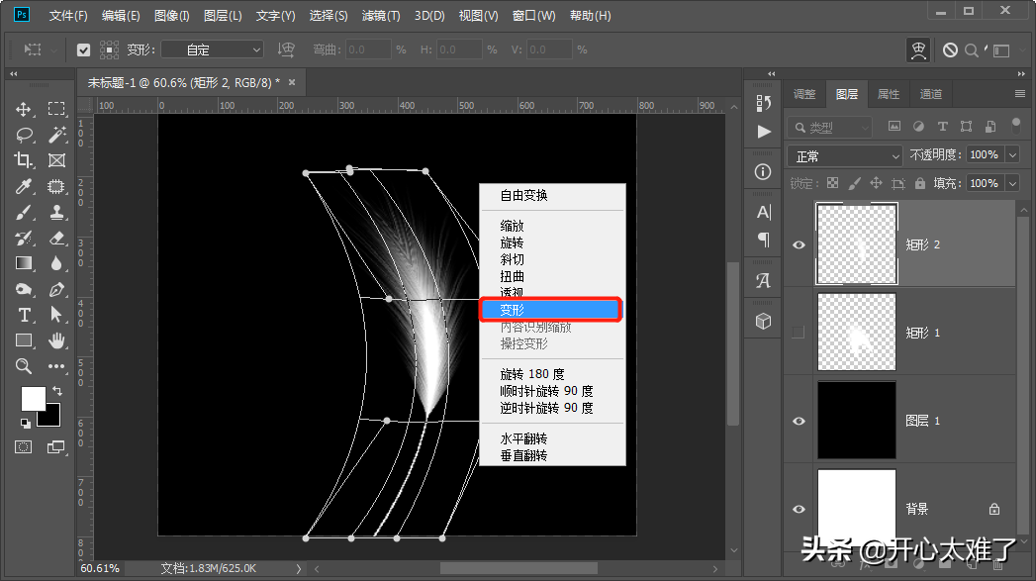
Task: Select the Crop tool
Action: pos(24,160)
